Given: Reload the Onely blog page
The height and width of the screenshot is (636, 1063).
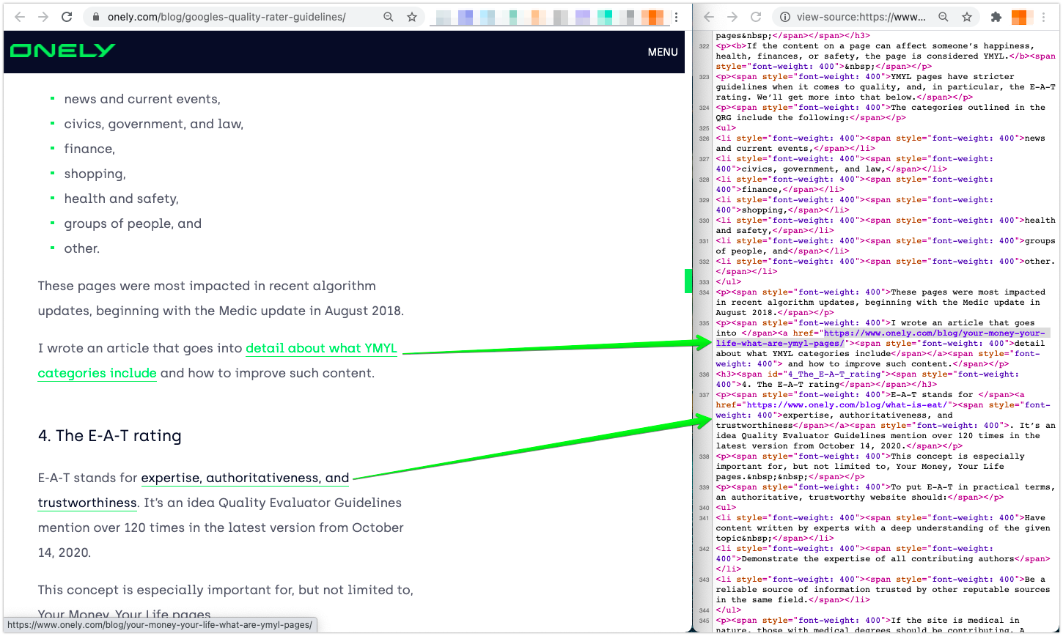Looking at the screenshot, I should pyautogui.click(x=67, y=16).
